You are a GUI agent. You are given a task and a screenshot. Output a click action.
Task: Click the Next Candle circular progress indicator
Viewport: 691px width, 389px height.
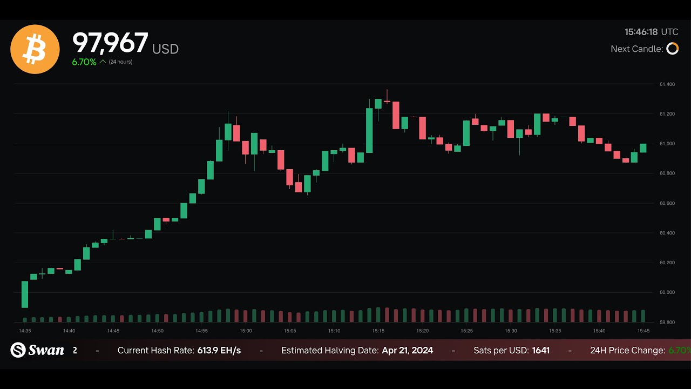pos(672,49)
